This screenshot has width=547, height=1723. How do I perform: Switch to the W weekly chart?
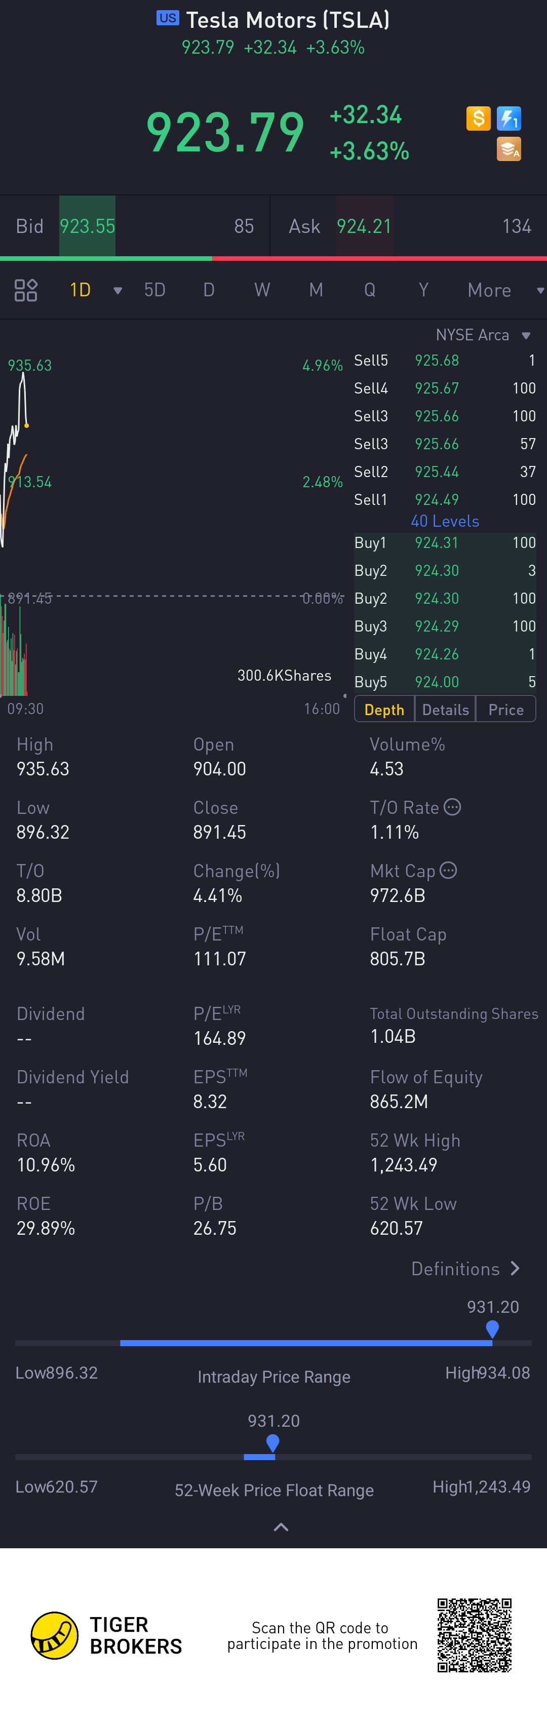(262, 290)
